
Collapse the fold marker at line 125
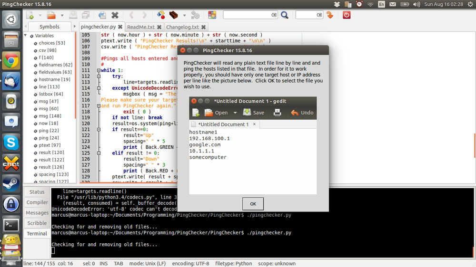pyautogui.click(x=99, y=153)
